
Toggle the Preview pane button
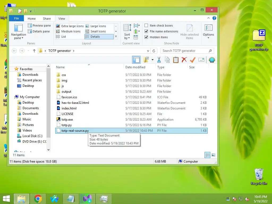39,25
